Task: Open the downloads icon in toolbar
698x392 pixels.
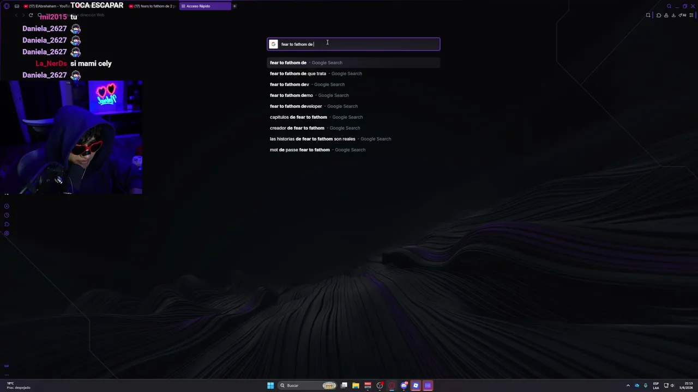Action: point(673,15)
